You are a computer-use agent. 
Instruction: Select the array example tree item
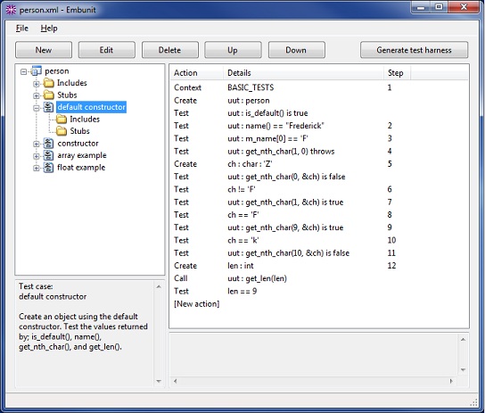pyautogui.click(x=82, y=155)
